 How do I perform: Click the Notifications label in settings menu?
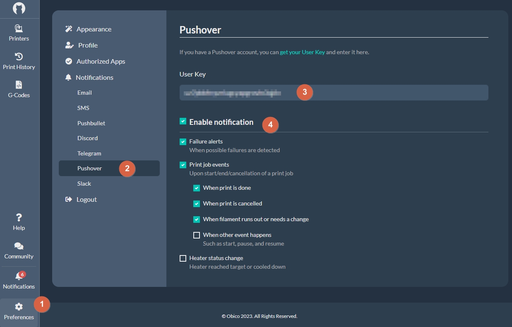point(94,77)
